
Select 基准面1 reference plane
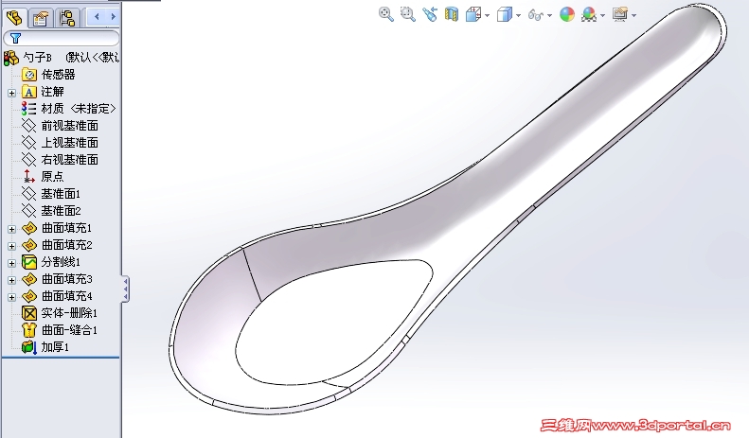(61, 194)
